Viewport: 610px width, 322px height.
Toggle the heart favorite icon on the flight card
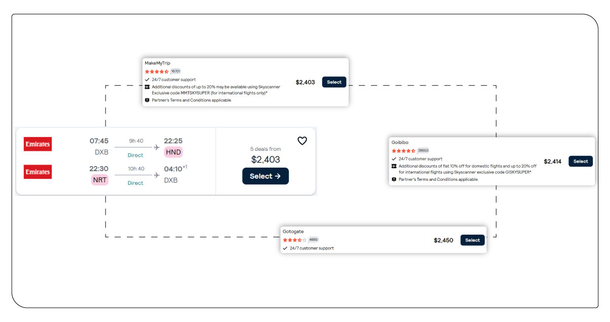(302, 141)
